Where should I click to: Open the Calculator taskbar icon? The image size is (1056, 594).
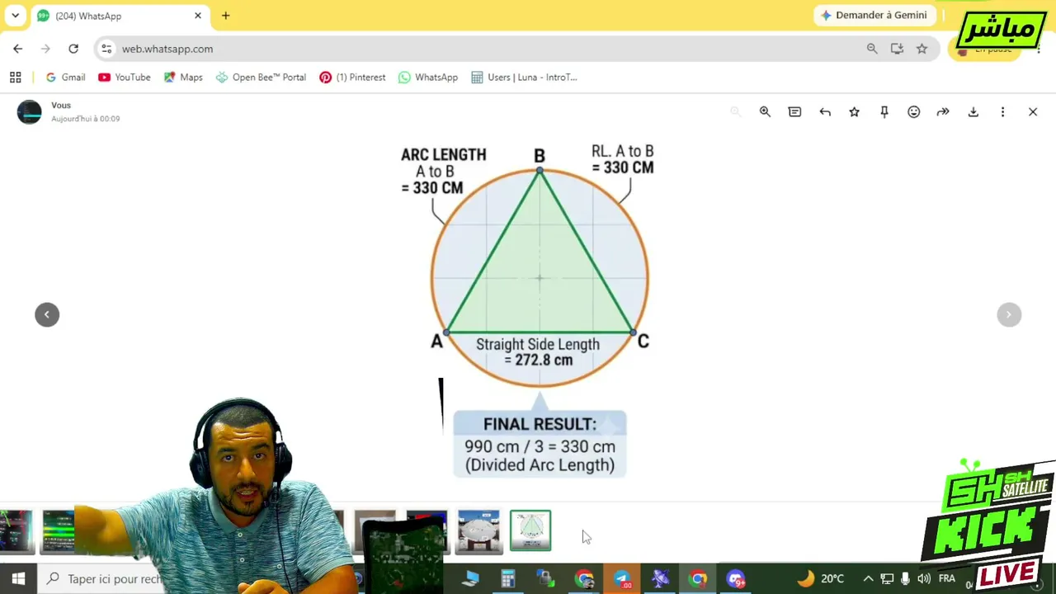(508, 579)
